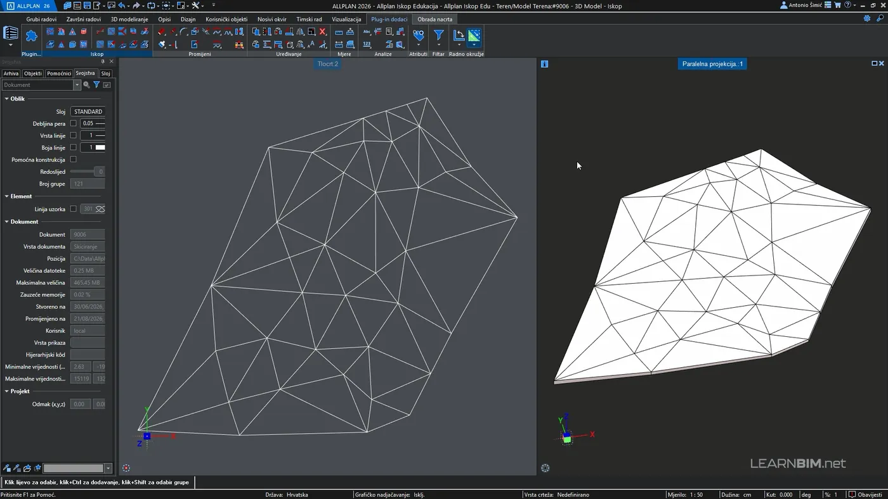This screenshot has width=888, height=499.
Task: Open the shopping cart icon in the title bar
Action: coord(837,6)
